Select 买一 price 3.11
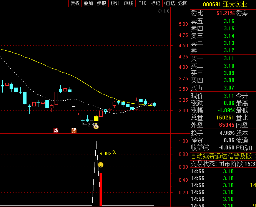256x207 pixels. 229,58
